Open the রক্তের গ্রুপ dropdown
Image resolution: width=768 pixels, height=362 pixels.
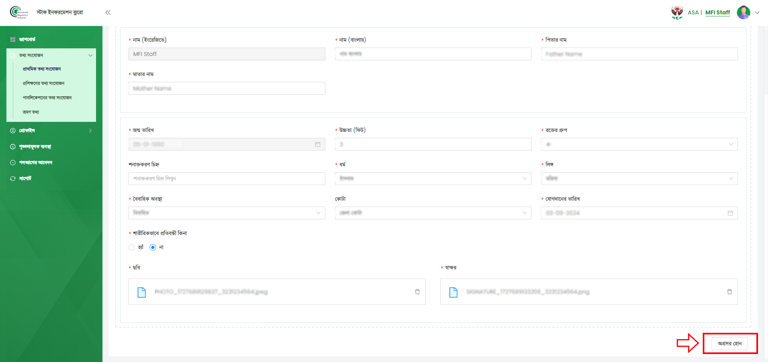click(639, 144)
